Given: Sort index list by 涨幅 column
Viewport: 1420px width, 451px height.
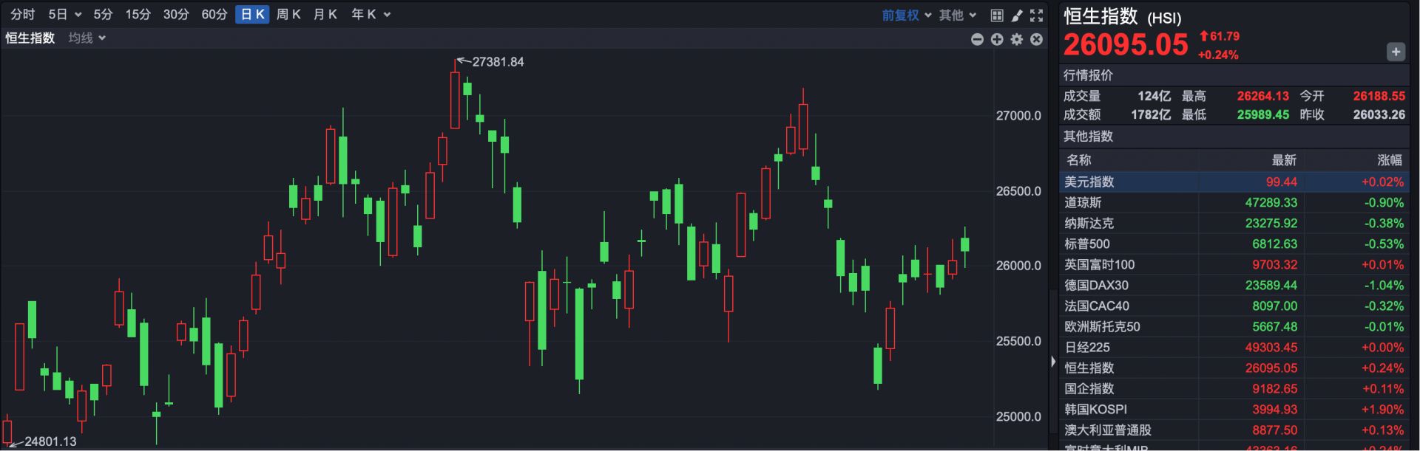Looking at the screenshot, I should tap(1389, 160).
